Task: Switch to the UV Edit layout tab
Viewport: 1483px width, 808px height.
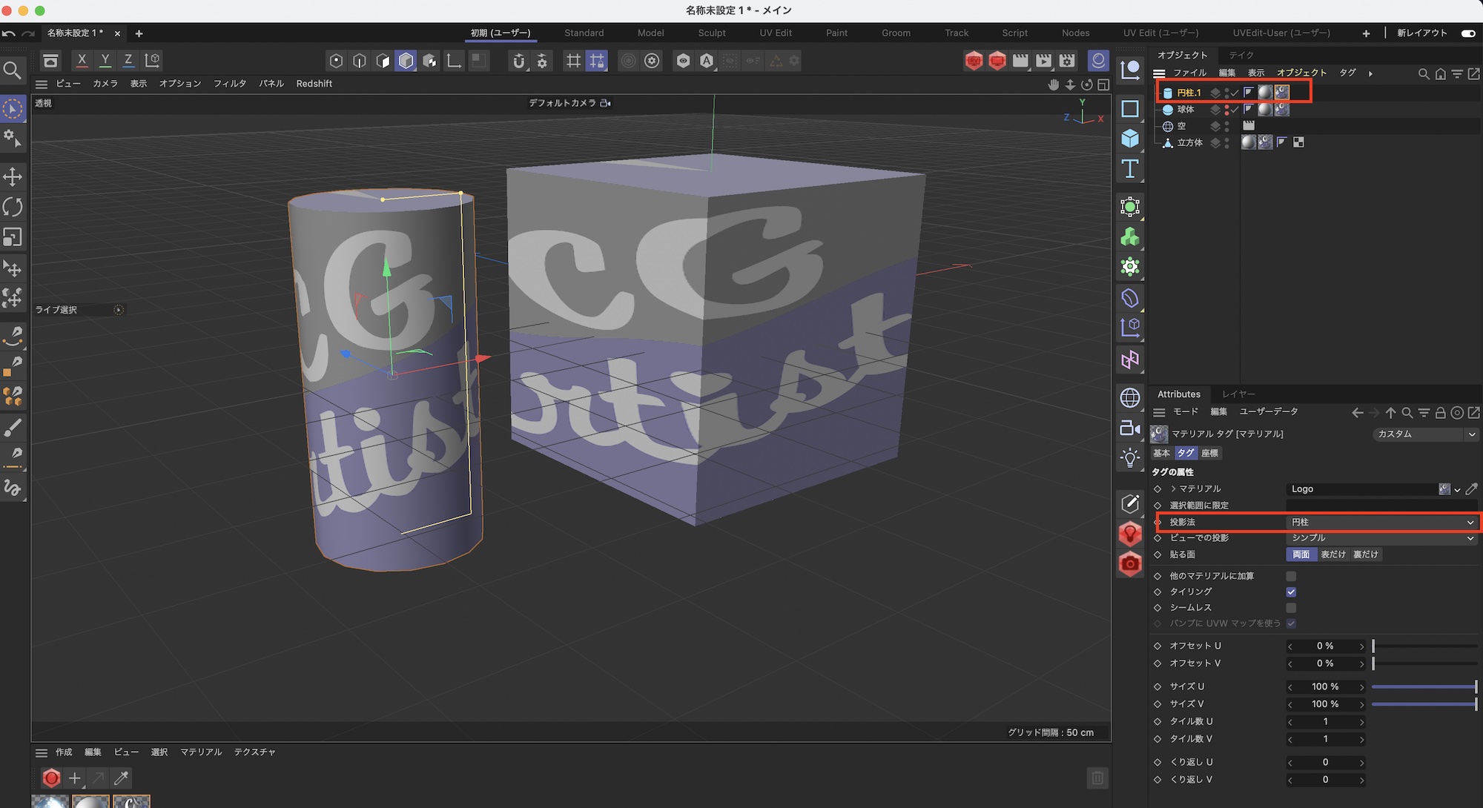Action: tap(775, 33)
